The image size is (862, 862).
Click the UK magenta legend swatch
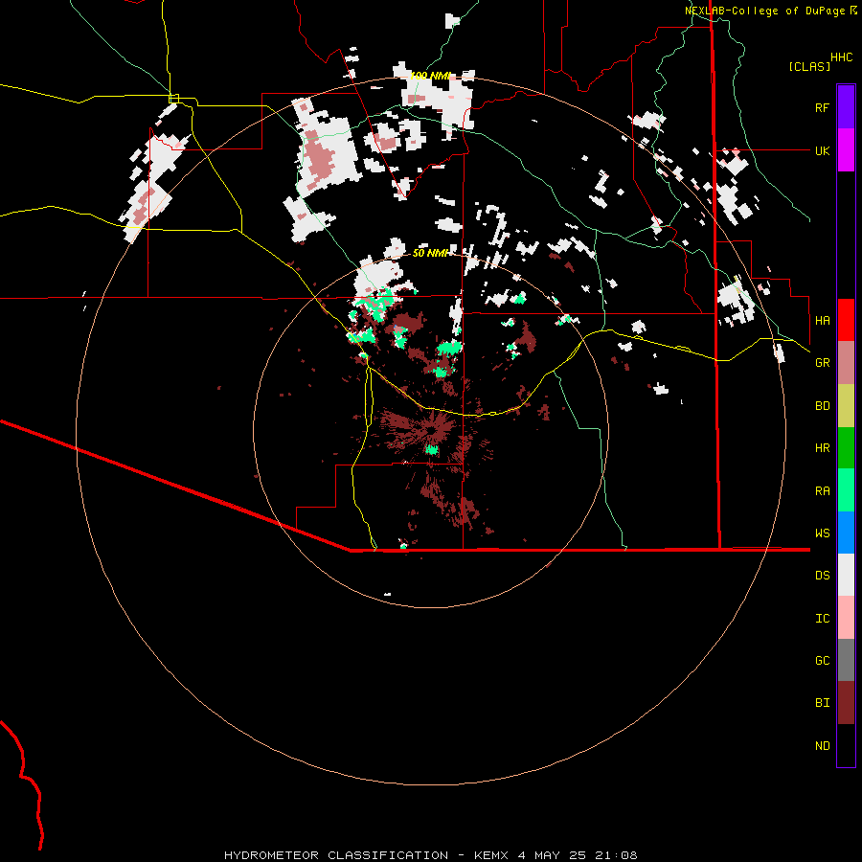846,150
